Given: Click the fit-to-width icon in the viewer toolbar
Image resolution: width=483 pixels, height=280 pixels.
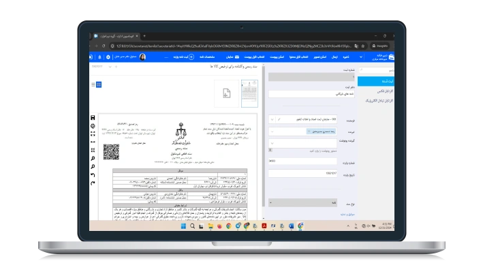Looking at the screenshot, I should pyautogui.click(x=93, y=142).
